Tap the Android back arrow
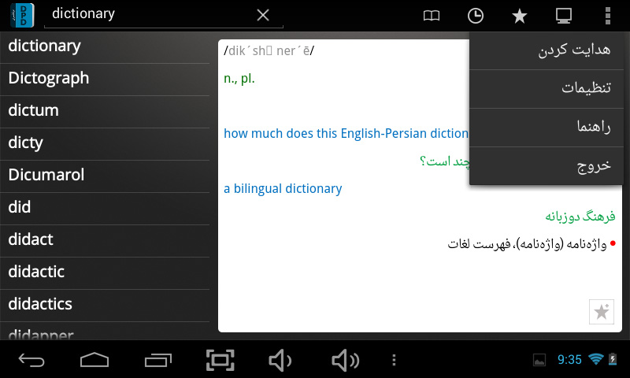The image size is (630, 378). coord(31,360)
